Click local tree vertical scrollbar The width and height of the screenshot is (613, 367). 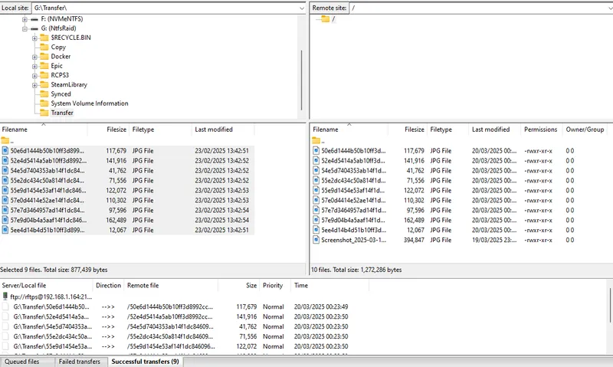tap(301, 80)
